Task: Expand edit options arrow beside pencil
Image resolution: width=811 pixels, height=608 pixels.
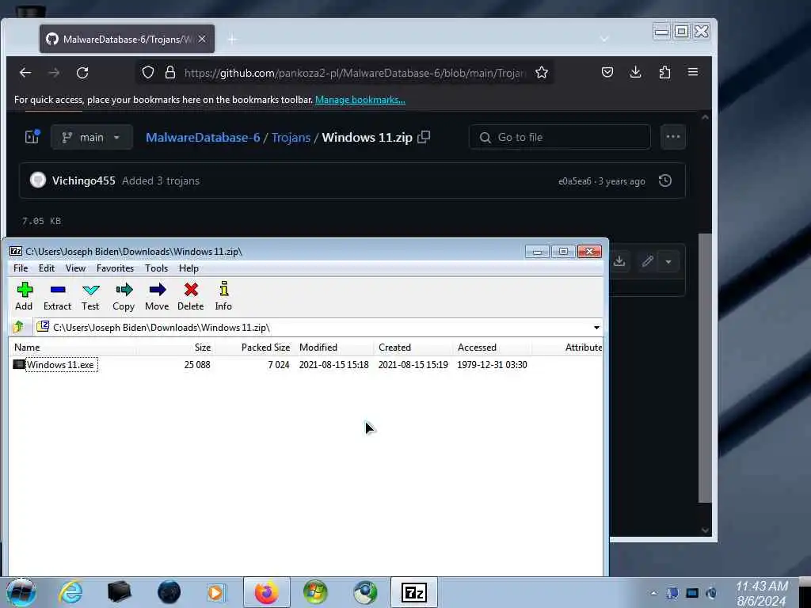Action: pyautogui.click(x=668, y=261)
